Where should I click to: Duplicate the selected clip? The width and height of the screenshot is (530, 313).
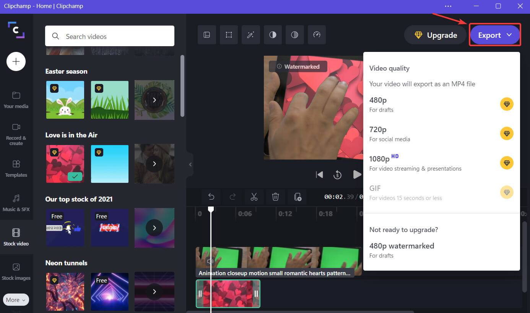pos(298,197)
